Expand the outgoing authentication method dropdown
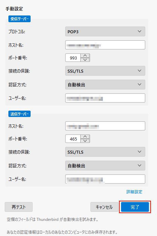 [x=105, y=165]
